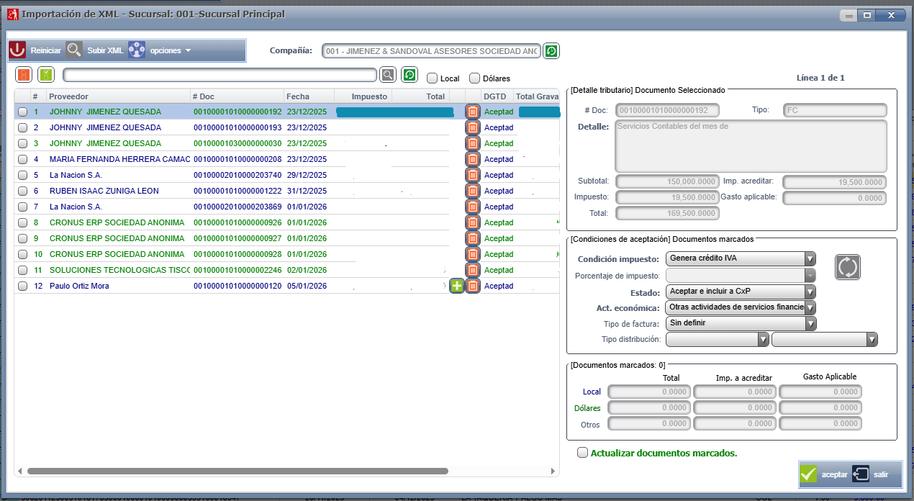Select the row 8 CRONUS ERP checkbox
The height and width of the screenshot is (501, 914).
coord(23,222)
